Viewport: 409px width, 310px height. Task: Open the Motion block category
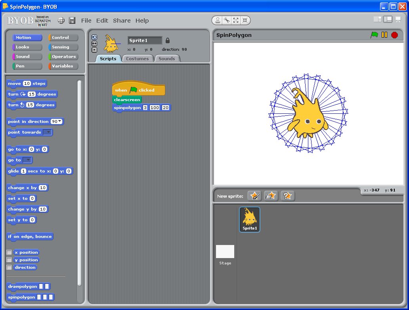pyautogui.click(x=27, y=38)
